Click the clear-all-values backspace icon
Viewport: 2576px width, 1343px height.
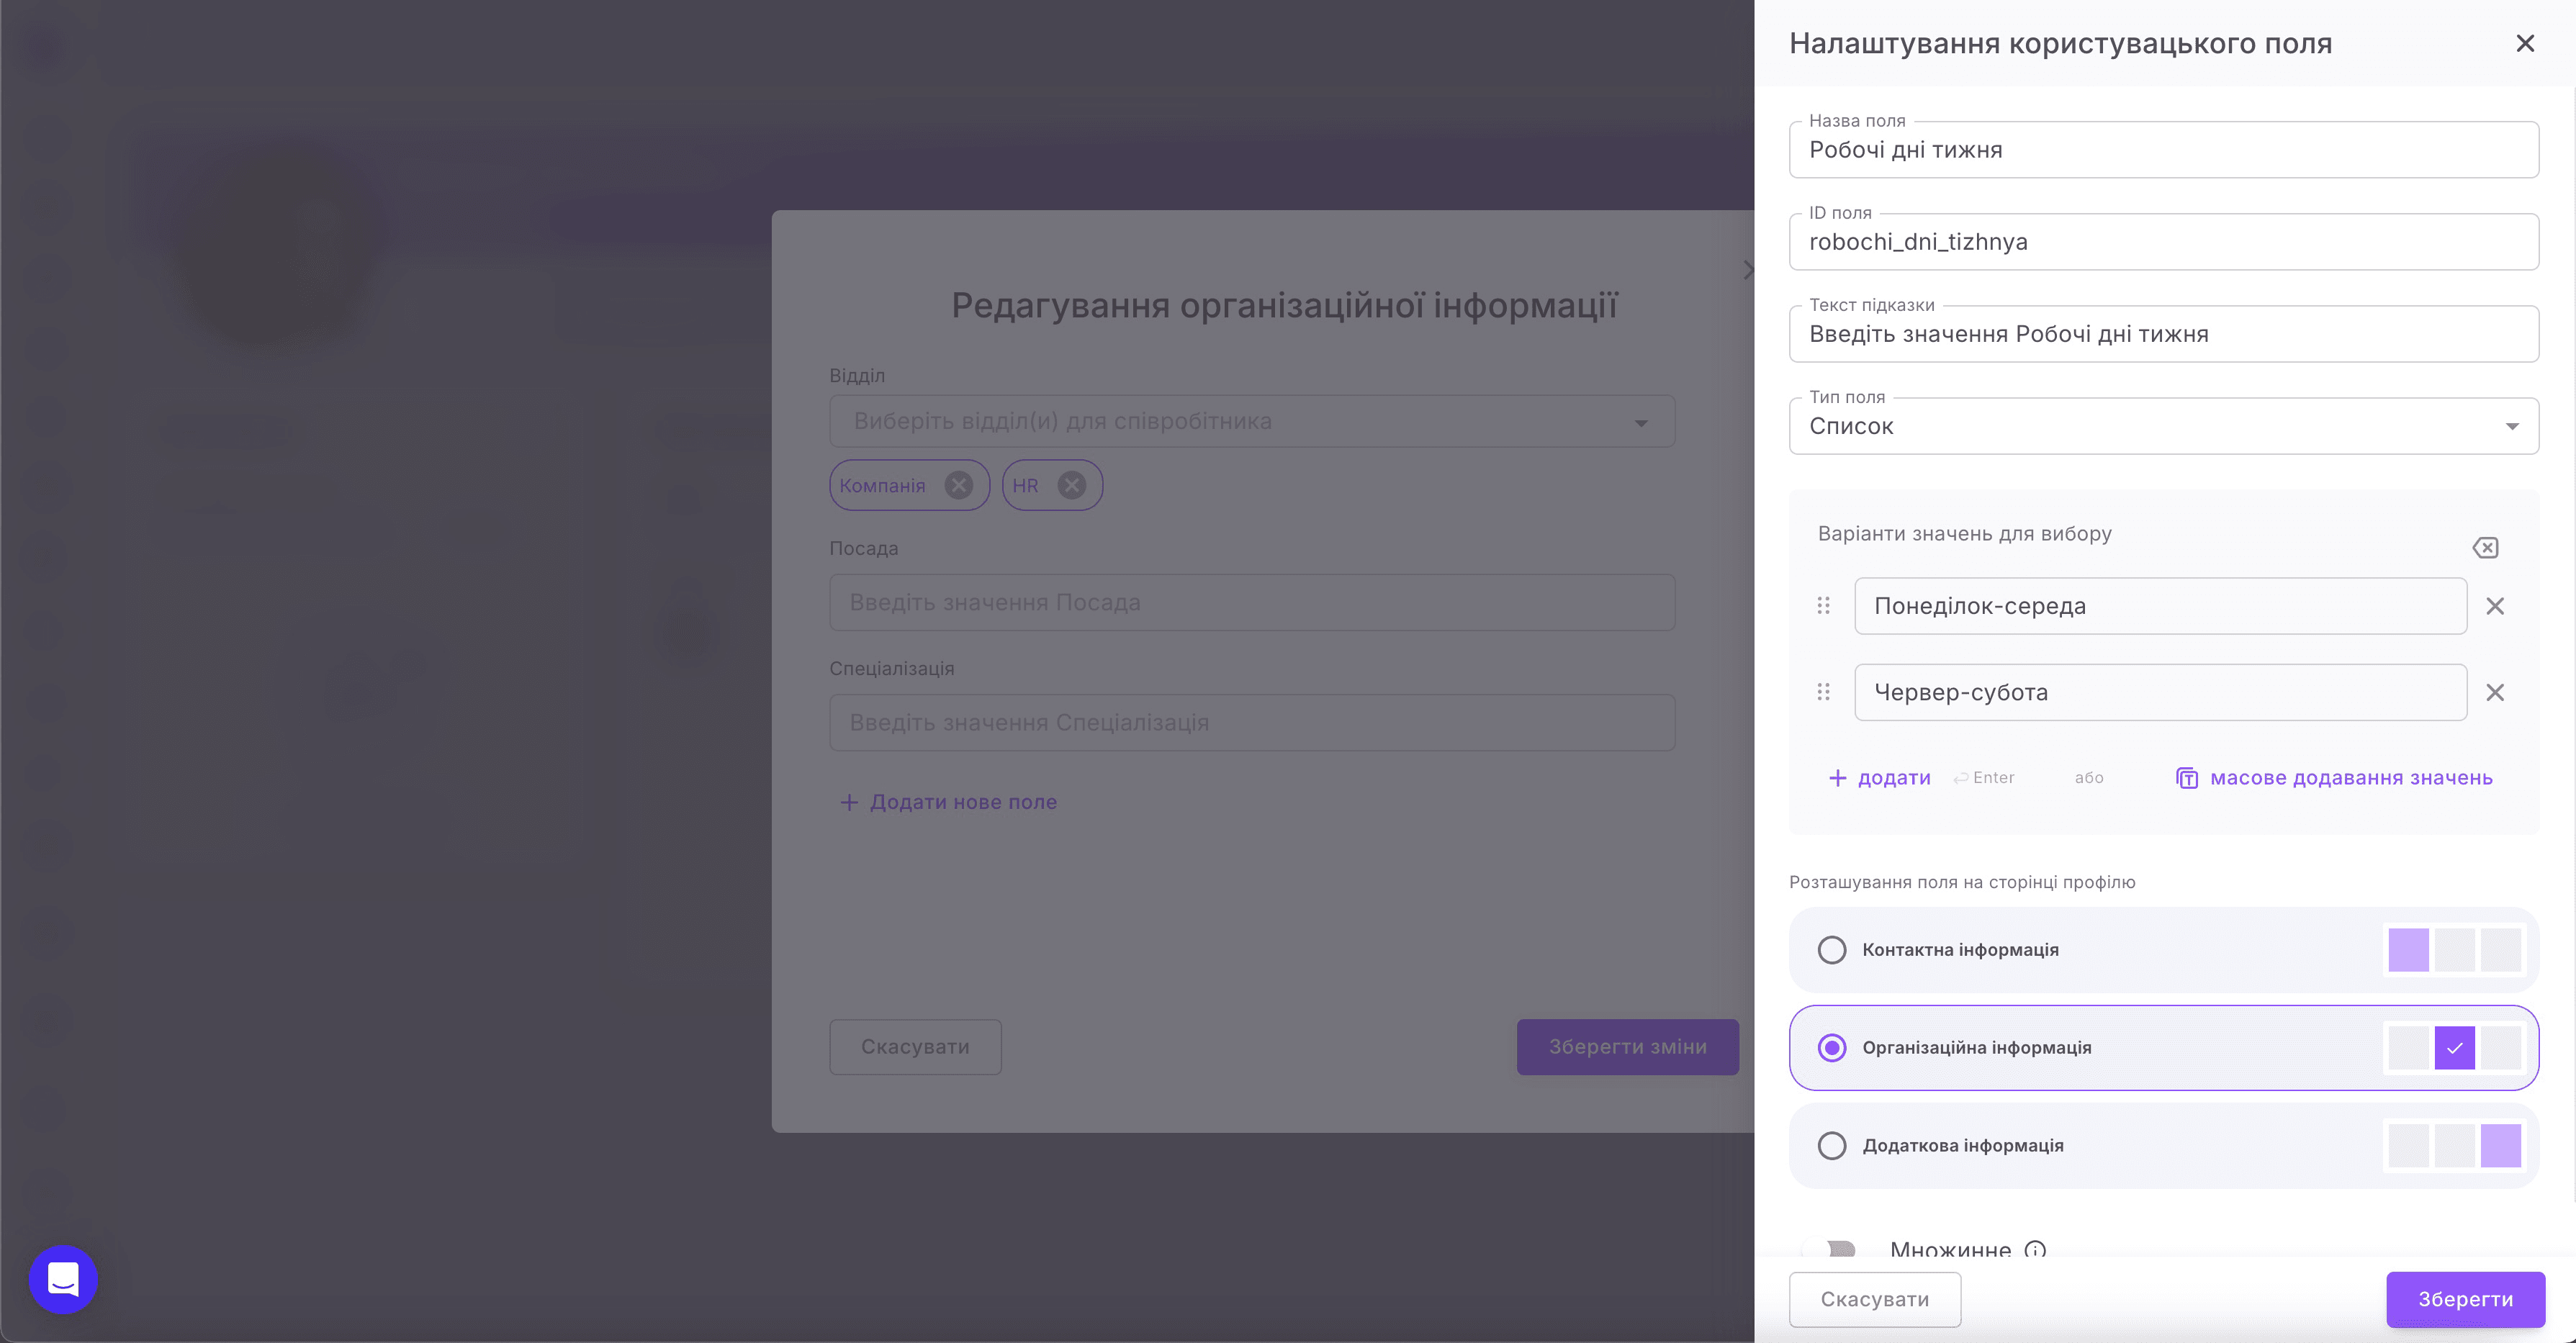pos(2485,548)
